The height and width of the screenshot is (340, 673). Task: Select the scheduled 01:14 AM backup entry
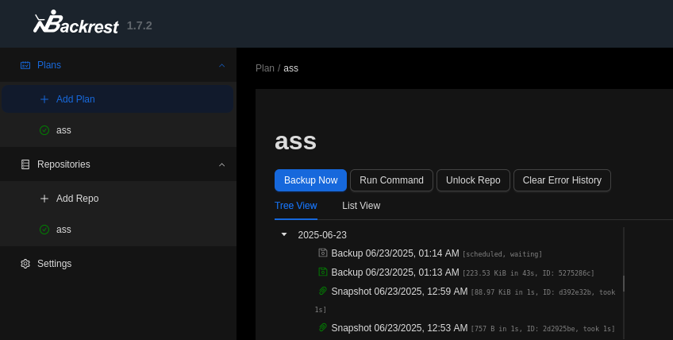(394, 253)
